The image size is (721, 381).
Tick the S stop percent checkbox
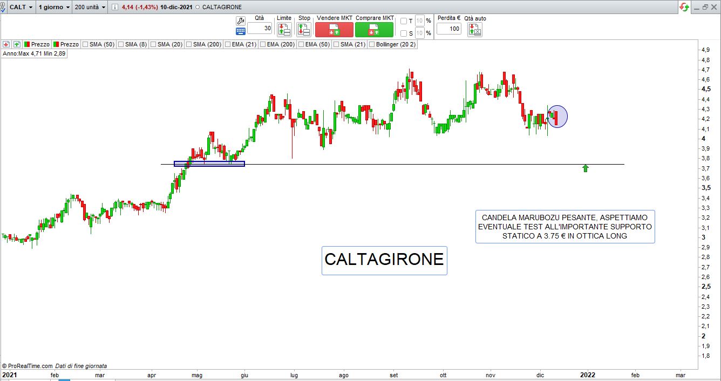(404, 33)
